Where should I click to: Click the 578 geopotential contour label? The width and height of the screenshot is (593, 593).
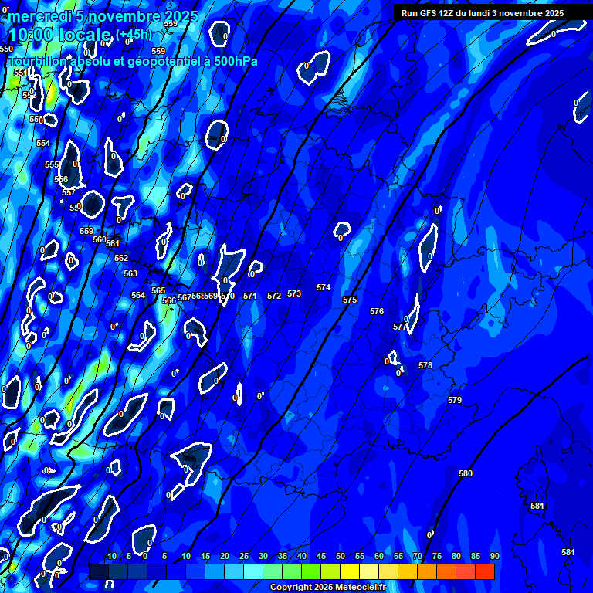425,365
